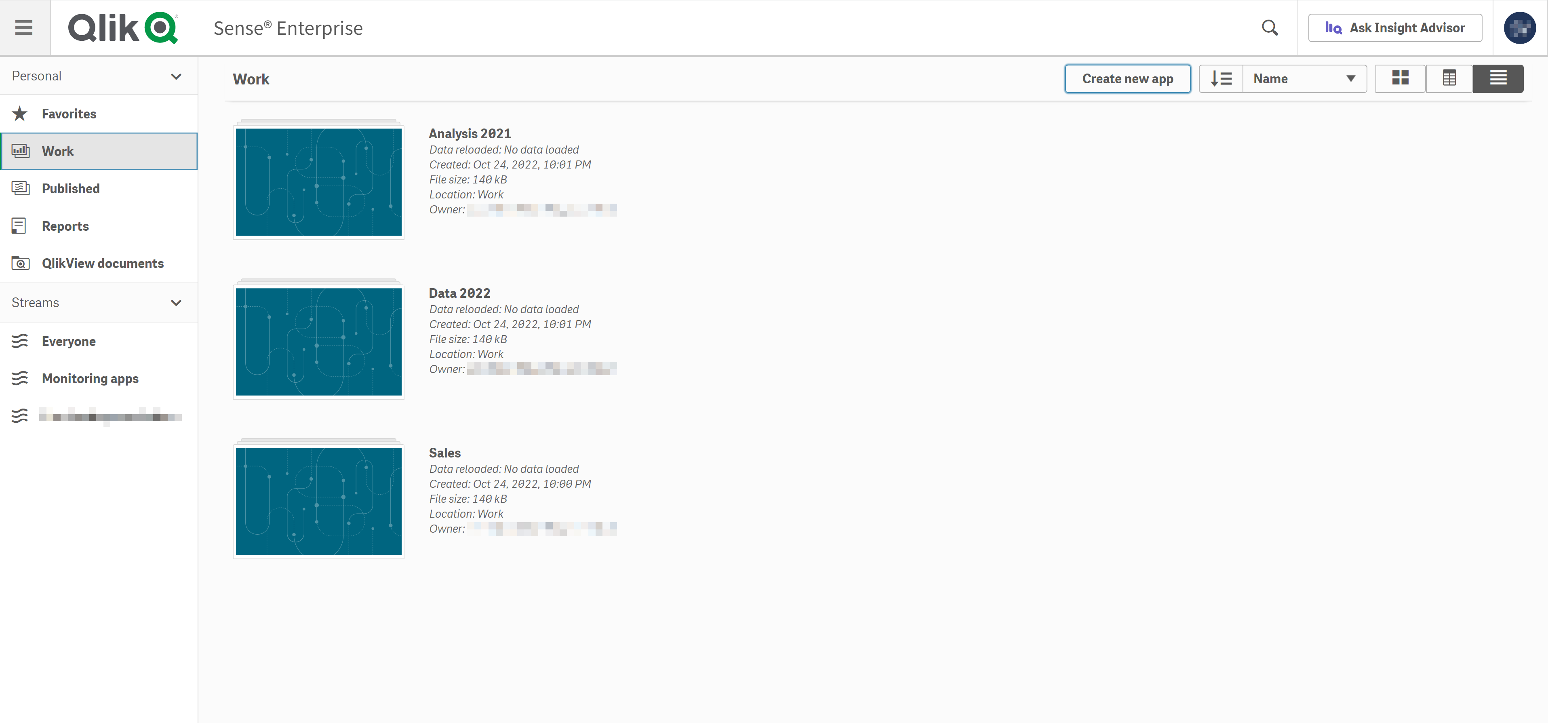Image resolution: width=1548 pixels, height=723 pixels.
Task: Open Favorites in the sidebar
Action: tap(99, 114)
